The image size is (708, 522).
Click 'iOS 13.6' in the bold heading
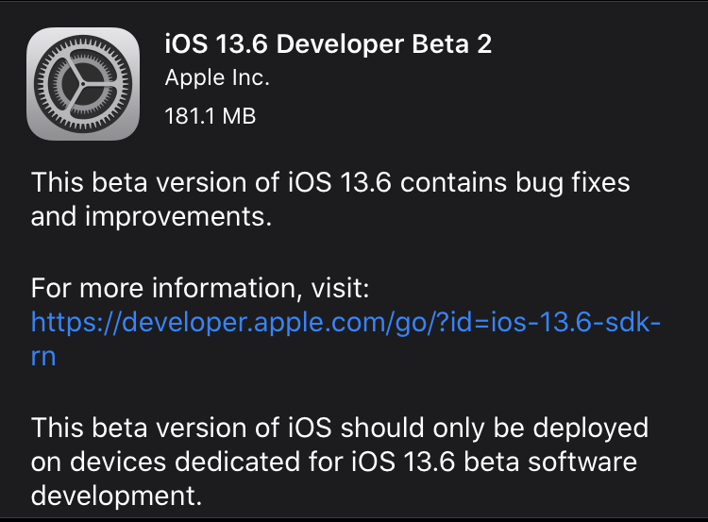coord(216,44)
